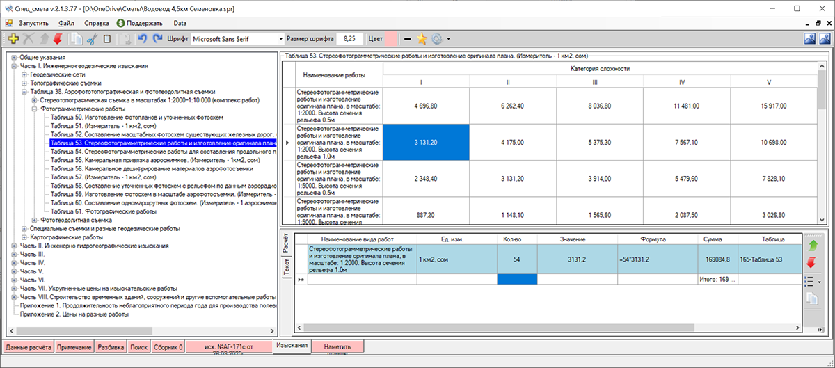Click the yellow star icon
This screenshot has width=835, height=368.
[422, 39]
